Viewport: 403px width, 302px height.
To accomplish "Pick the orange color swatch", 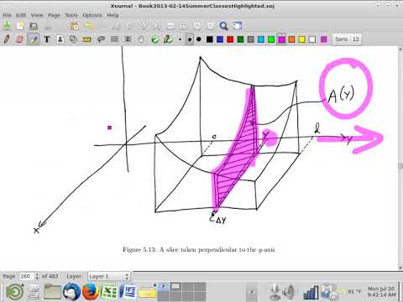I will pos(291,39).
